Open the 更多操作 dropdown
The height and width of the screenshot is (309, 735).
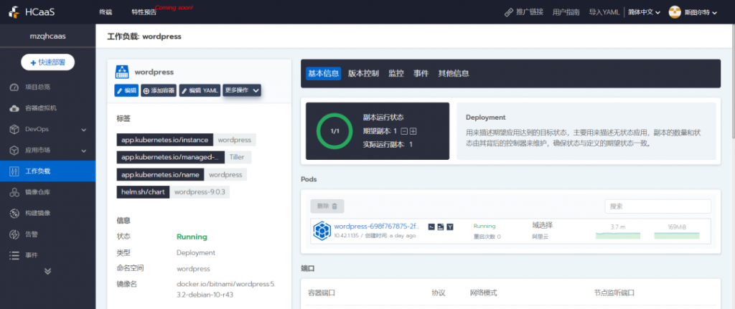(242, 90)
